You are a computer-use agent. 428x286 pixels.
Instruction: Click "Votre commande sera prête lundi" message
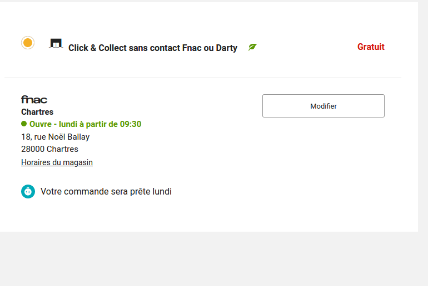[x=106, y=192]
